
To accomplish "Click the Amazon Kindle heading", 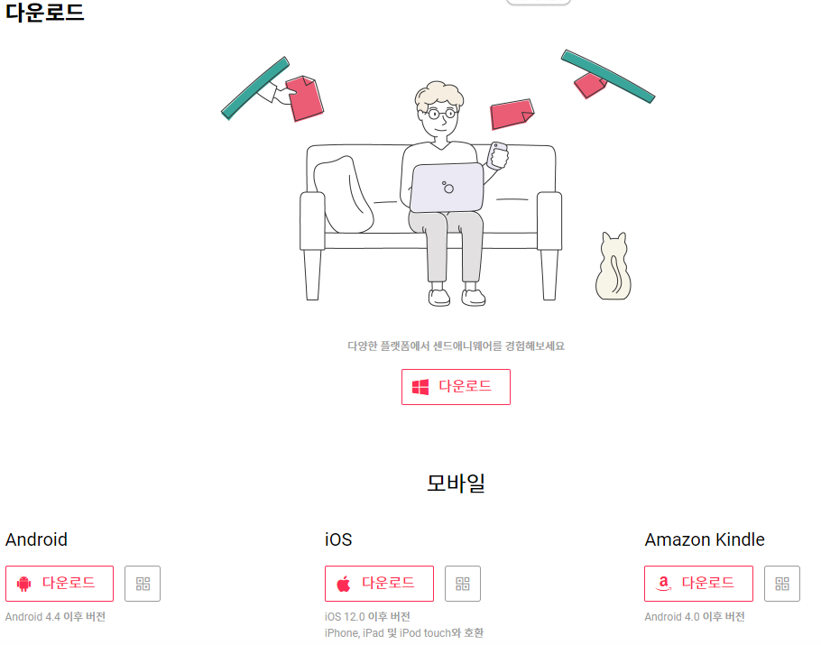I will (x=705, y=539).
